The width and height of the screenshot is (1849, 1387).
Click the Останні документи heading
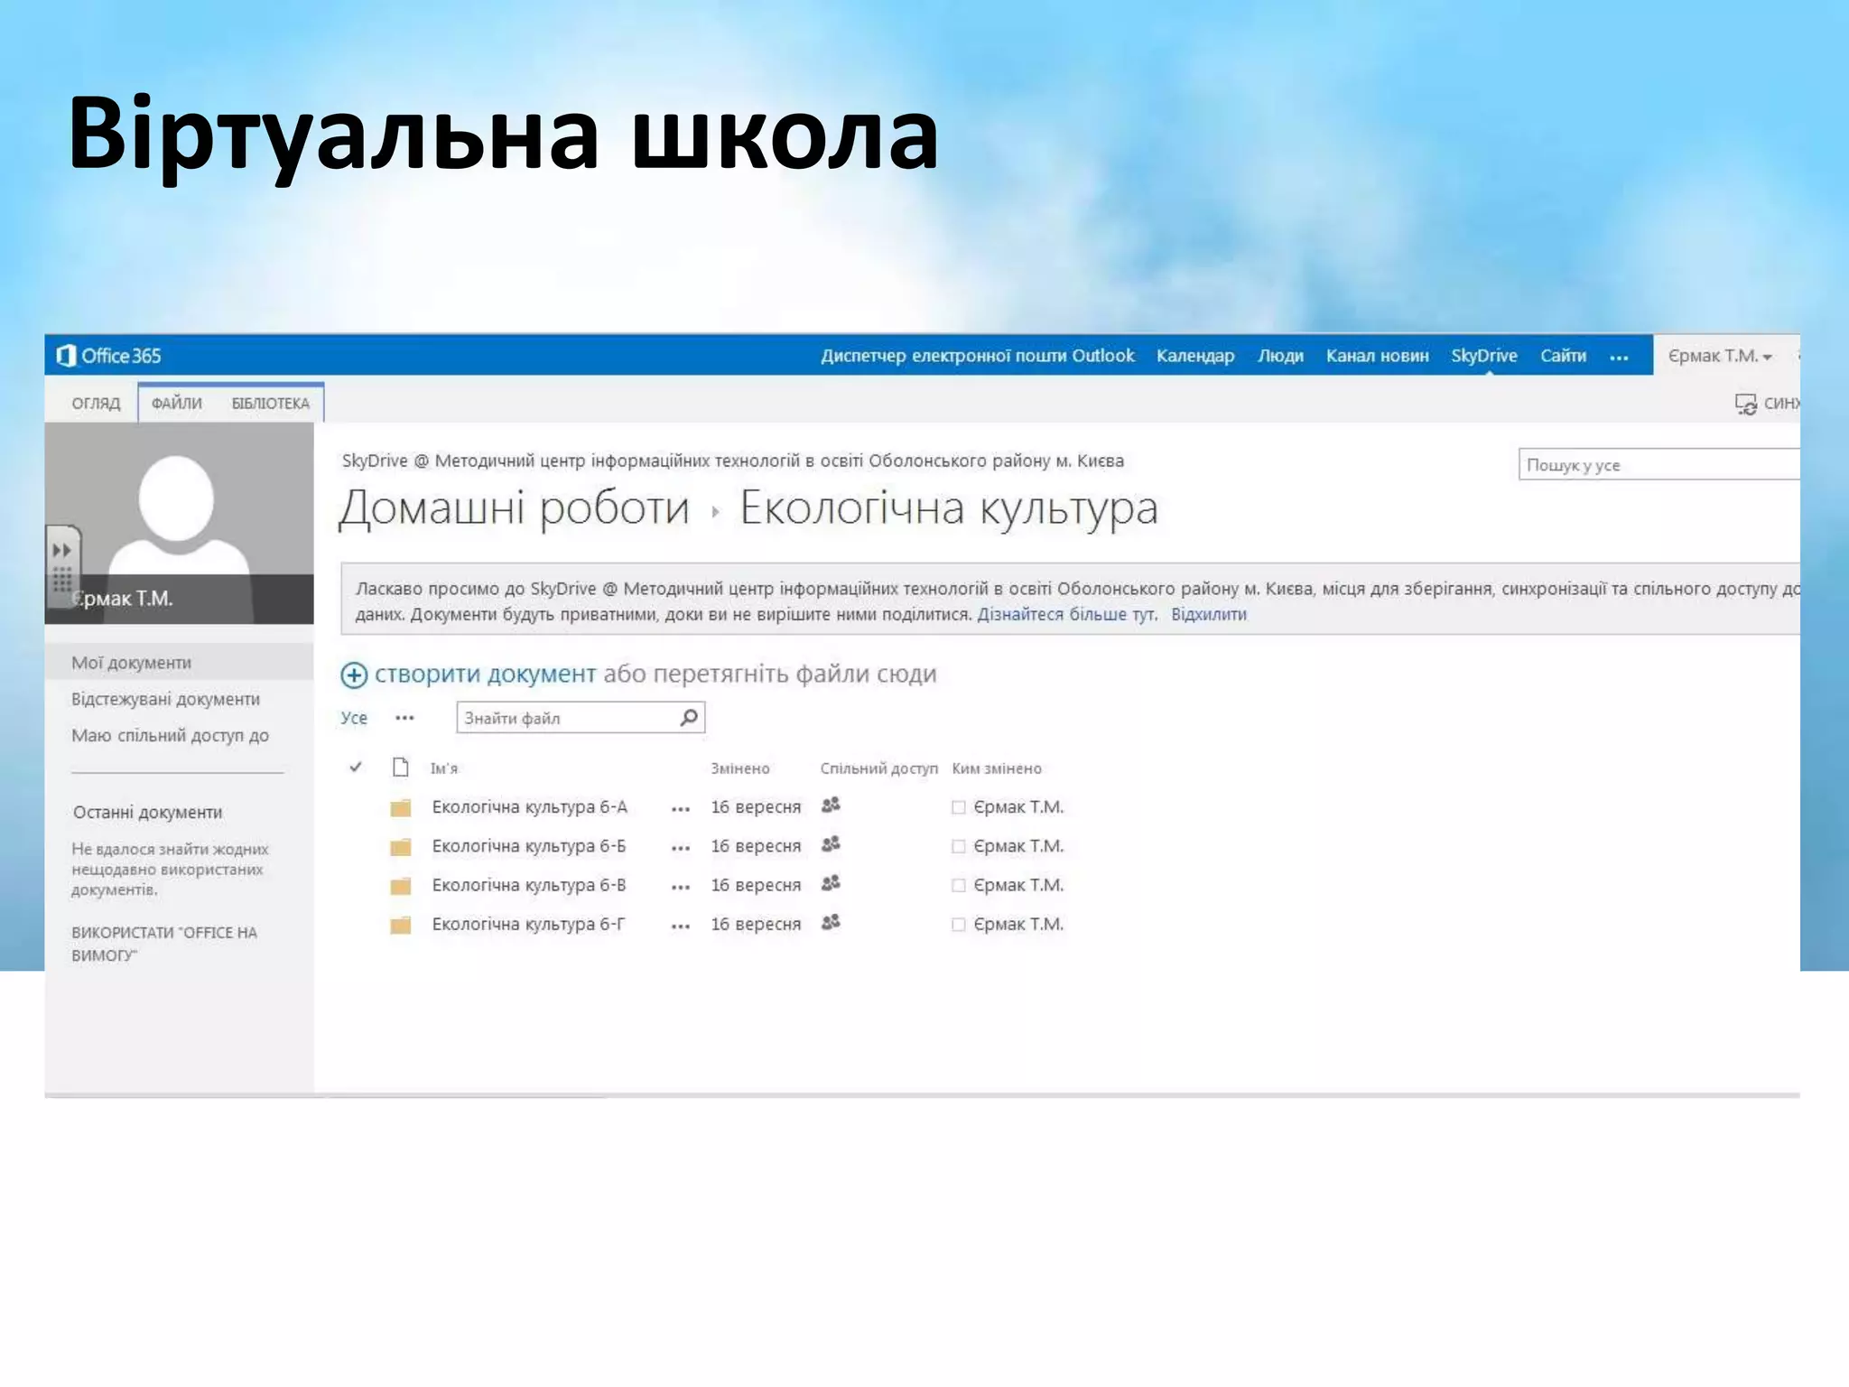[148, 813]
